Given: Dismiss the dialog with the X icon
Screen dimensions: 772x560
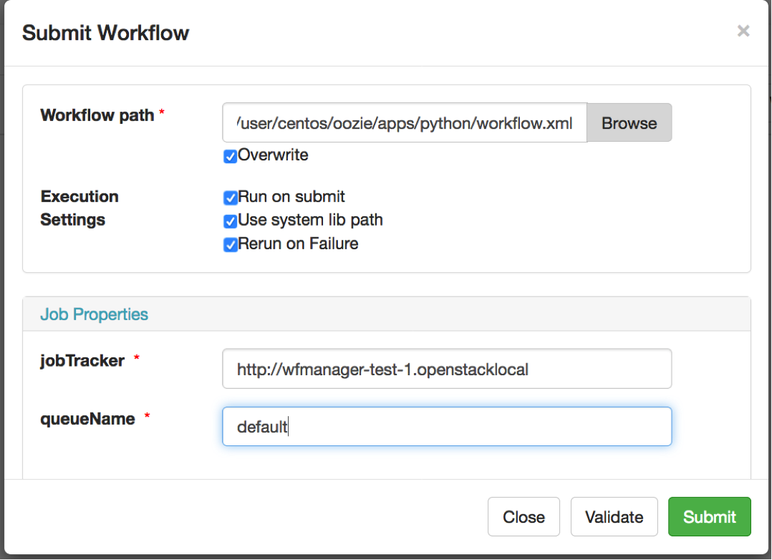Looking at the screenshot, I should pyautogui.click(x=743, y=31).
